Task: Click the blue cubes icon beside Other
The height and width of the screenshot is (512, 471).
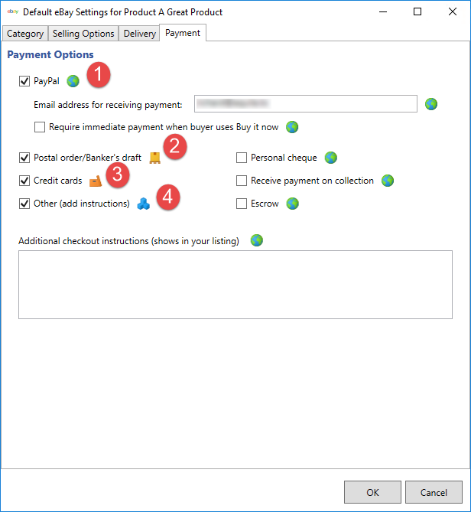Action: (x=144, y=204)
